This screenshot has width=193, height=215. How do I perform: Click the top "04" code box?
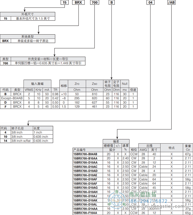pos(150,3)
